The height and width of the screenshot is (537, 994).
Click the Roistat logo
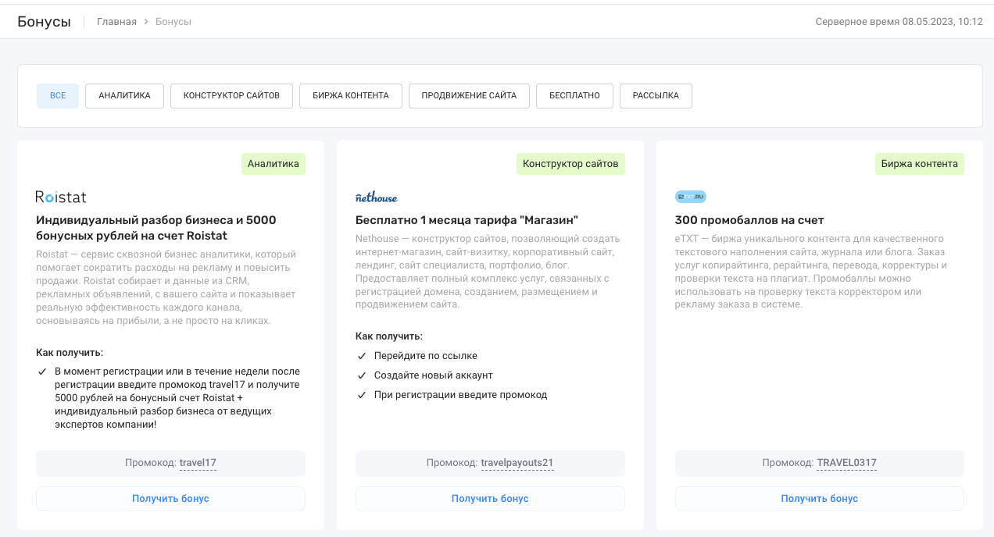pos(61,197)
